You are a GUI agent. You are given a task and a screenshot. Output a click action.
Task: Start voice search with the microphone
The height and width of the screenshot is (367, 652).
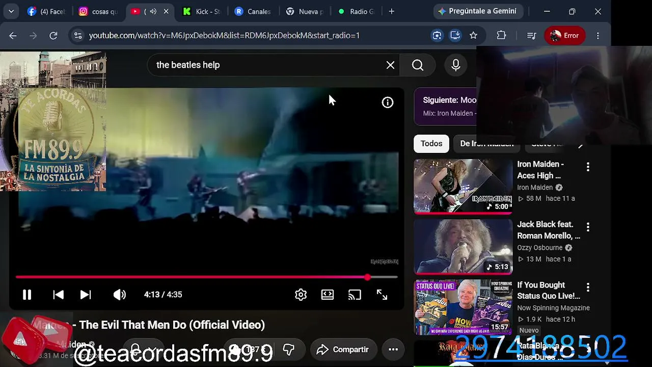(x=456, y=65)
